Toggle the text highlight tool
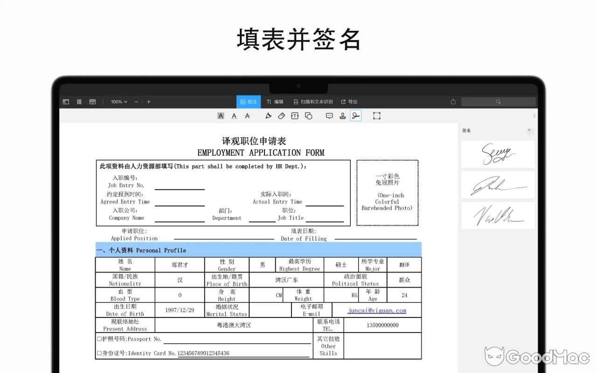The image size is (597, 373). [x=221, y=116]
